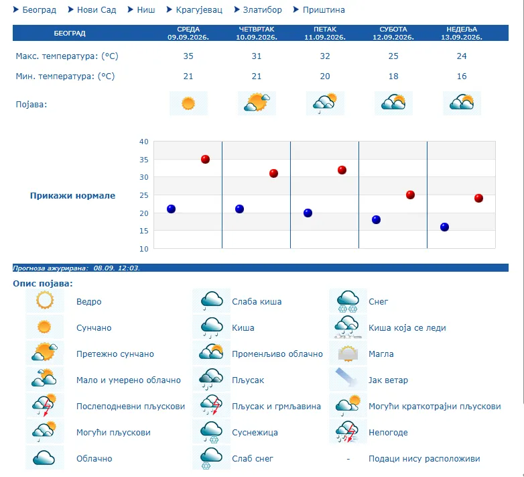524x477 pixels.
Task: Open the Ниш city forecast link
Action: pos(145,10)
